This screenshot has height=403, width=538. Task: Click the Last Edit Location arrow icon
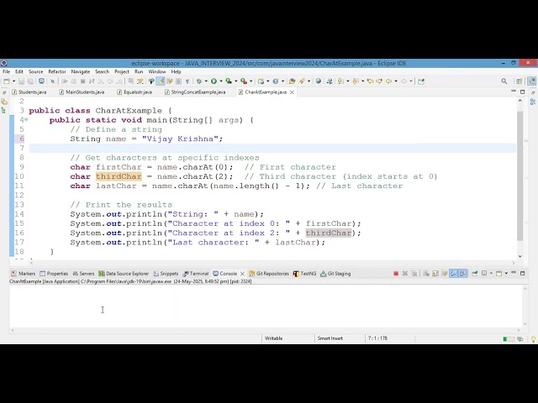[x=370, y=81]
